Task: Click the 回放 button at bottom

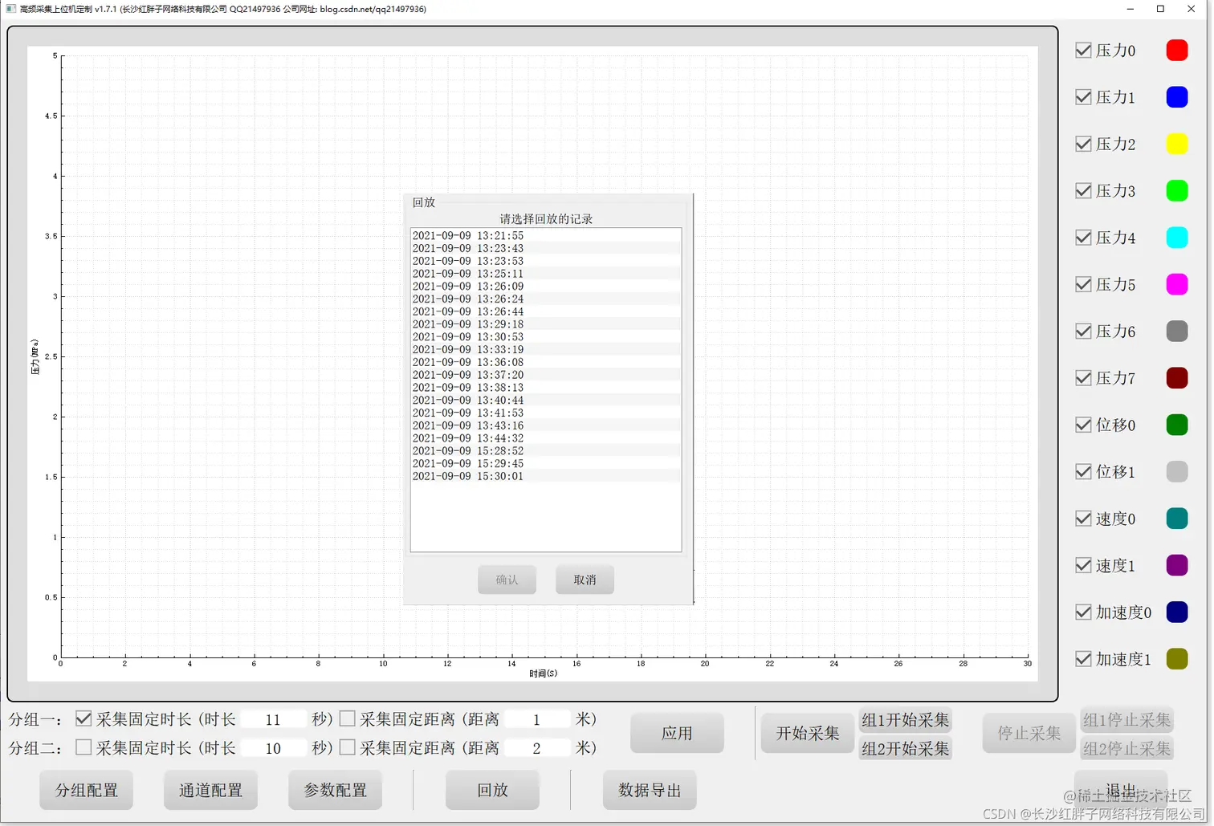Action: (x=492, y=790)
